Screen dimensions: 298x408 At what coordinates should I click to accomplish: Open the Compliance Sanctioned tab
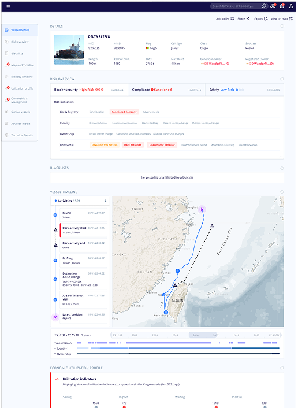pyautogui.click(x=166, y=90)
